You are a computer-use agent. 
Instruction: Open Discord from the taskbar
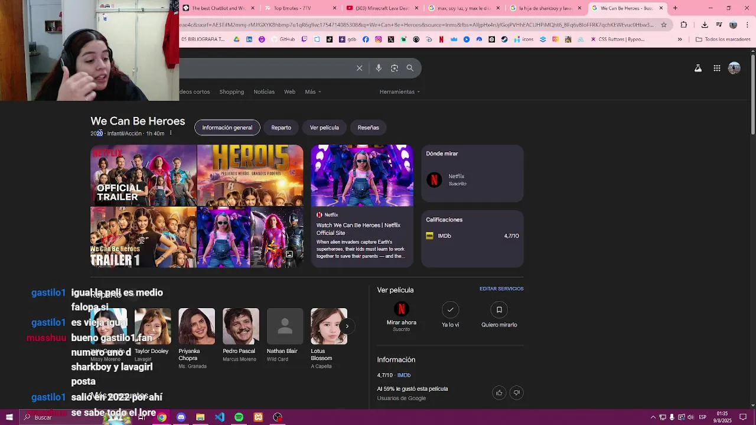[181, 417]
